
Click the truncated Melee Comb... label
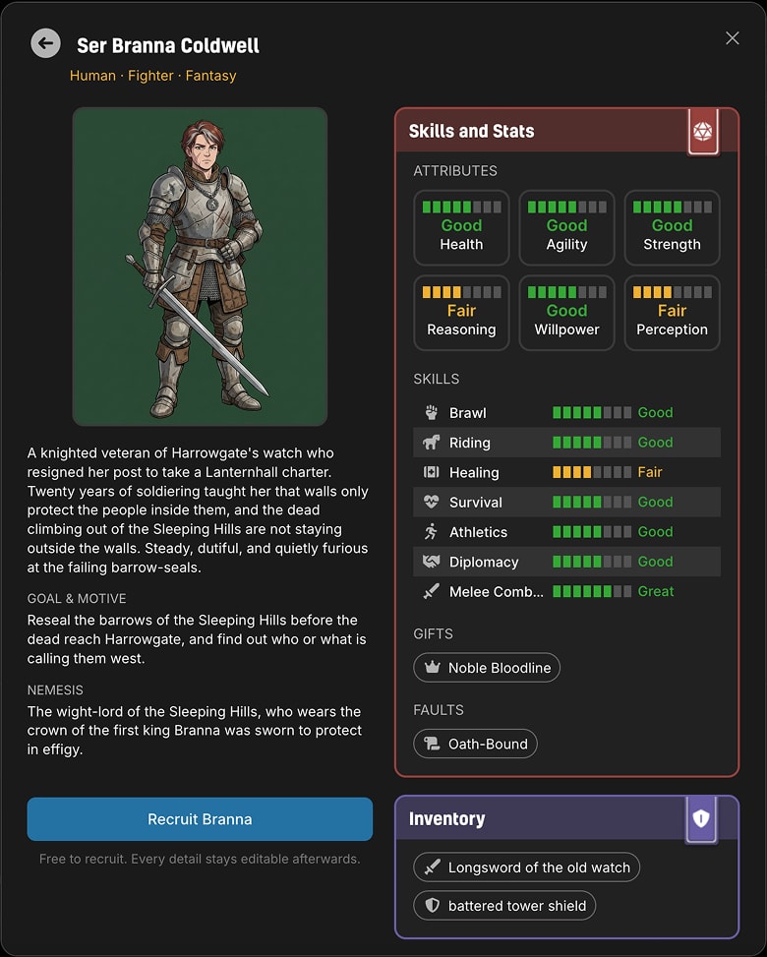click(496, 592)
